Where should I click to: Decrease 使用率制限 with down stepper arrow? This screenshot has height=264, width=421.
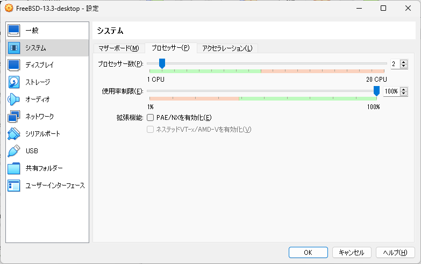coord(404,93)
